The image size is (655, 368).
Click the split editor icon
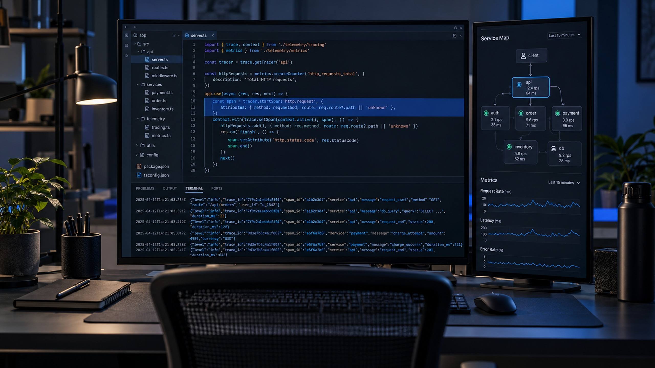(455, 36)
